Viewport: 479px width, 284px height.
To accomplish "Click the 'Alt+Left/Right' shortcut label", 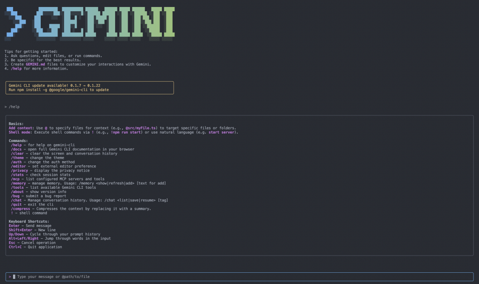I will point(23,239).
